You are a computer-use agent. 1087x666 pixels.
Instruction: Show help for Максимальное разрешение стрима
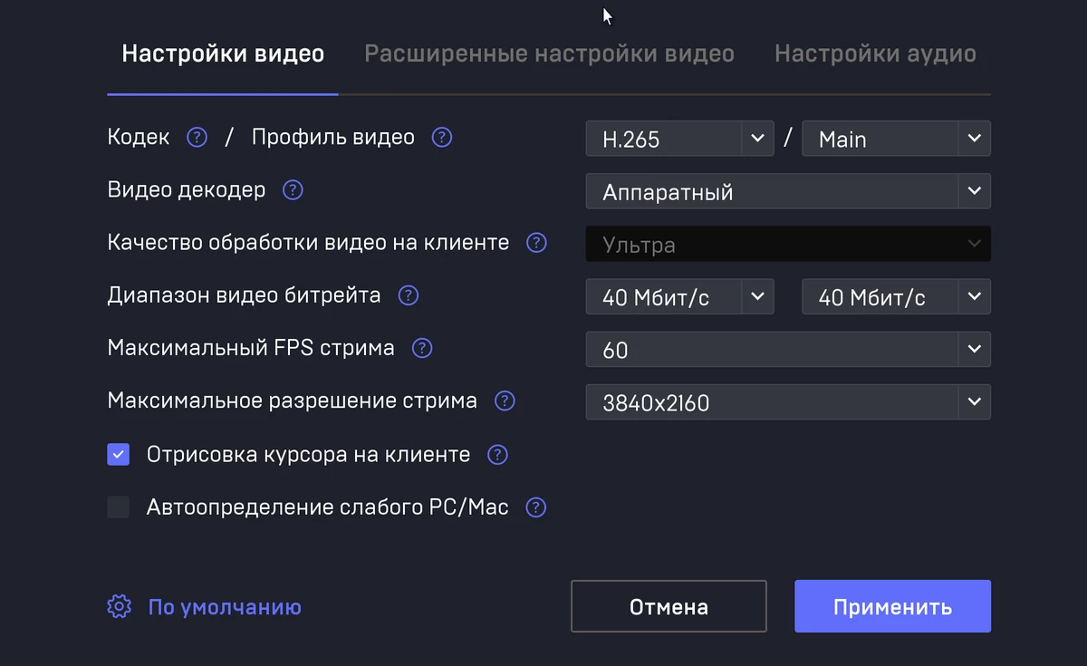click(505, 401)
